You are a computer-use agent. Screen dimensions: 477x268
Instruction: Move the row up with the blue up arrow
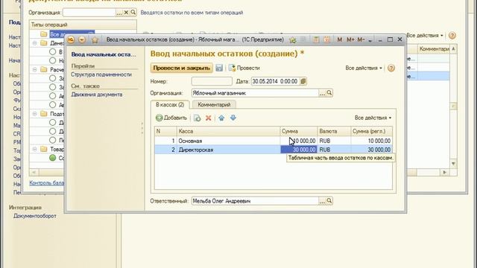pos(221,118)
